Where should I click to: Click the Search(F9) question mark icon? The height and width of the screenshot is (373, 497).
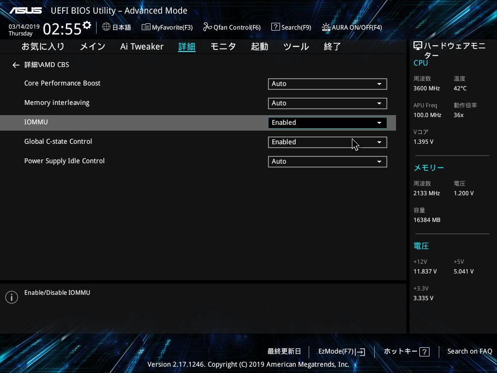click(276, 27)
